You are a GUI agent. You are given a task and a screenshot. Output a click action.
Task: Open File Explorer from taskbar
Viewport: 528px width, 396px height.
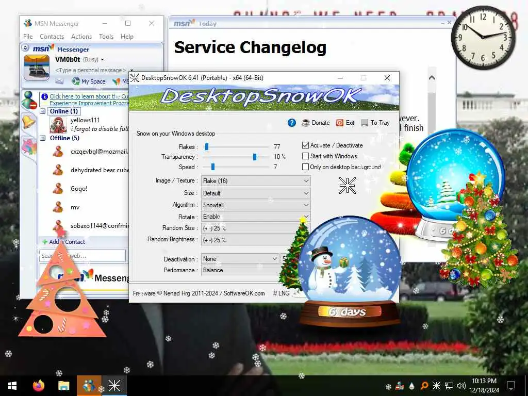click(63, 386)
